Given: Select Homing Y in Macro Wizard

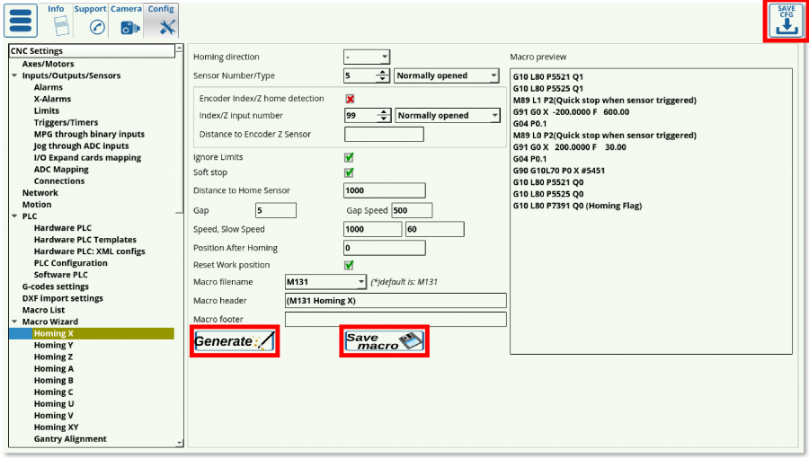Looking at the screenshot, I should click(x=53, y=345).
